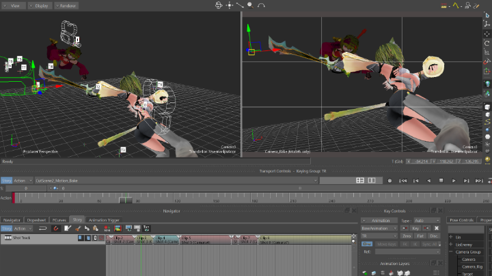492x276 pixels.
Task: Switch to the Animation Trigger tab
Action: pos(104,220)
